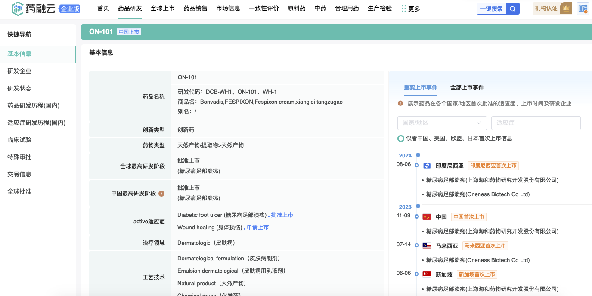The height and width of the screenshot is (296, 592).
Task: Click the gold crown 机构认证 icon
Action: pyautogui.click(x=566, y=8)
